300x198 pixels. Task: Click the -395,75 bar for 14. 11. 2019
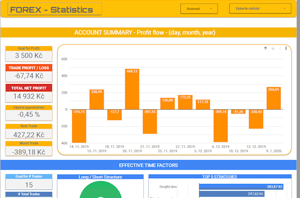tap(79, 126)
